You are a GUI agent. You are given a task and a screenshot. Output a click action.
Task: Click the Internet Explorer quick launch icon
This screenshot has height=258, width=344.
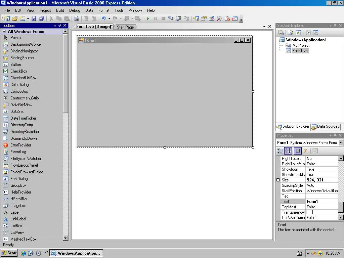click(x=23, y=253)
